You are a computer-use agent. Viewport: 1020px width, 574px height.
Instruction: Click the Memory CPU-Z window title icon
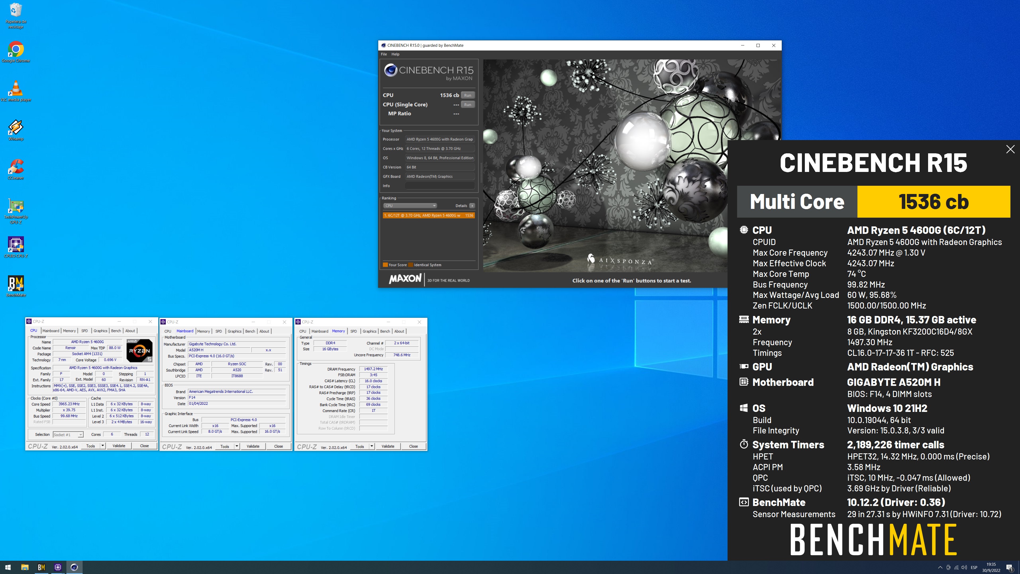pos(298,322)
